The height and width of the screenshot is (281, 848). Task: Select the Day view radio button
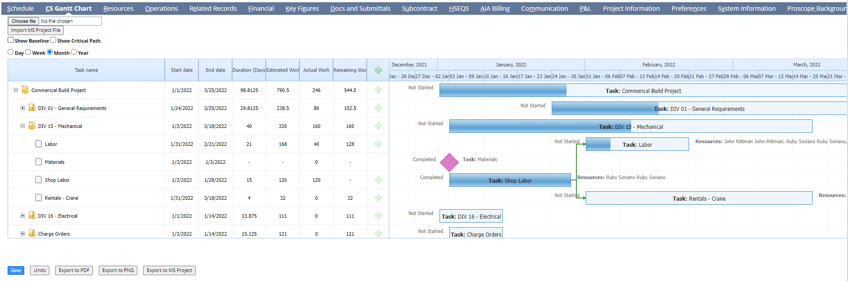coord(11,52)
